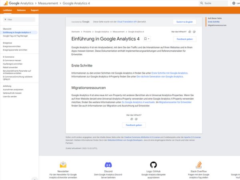Click Google Analytics 4 in header breadcrumb

point(76,3)
